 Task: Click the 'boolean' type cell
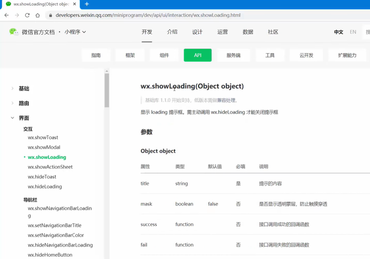(x=184, y=204)
